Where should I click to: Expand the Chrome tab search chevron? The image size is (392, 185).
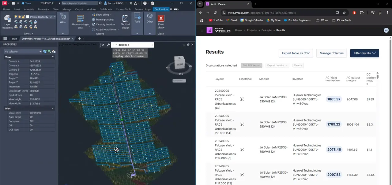click(x=200, y=4)
